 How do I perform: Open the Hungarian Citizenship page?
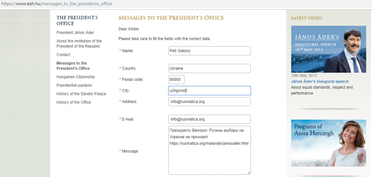(75, 77)
